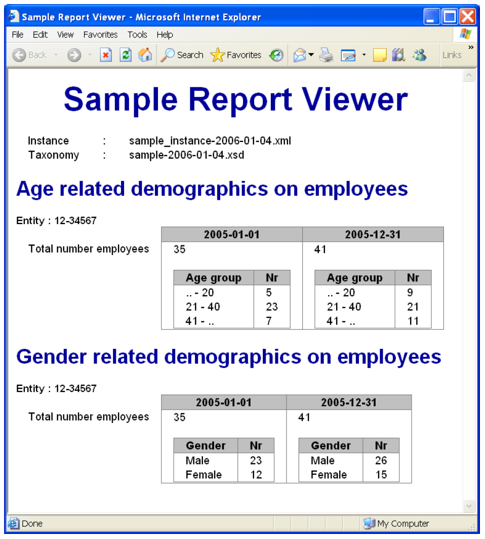The width and height of the screenshot is (485, 539).
Task: Open the File menu
Action: pos(18,34)
